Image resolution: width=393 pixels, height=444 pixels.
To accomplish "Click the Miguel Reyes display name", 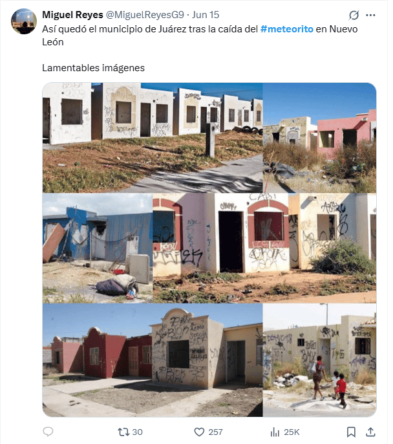I will pos(72,15).
